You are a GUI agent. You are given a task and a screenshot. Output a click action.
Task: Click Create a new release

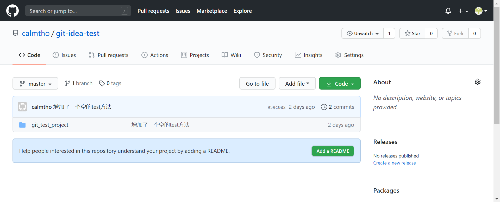click(x=395, y=163)
